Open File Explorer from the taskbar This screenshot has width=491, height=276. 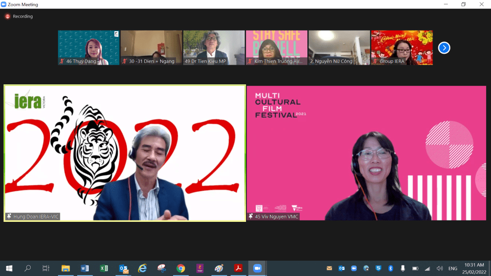(66, 268)
